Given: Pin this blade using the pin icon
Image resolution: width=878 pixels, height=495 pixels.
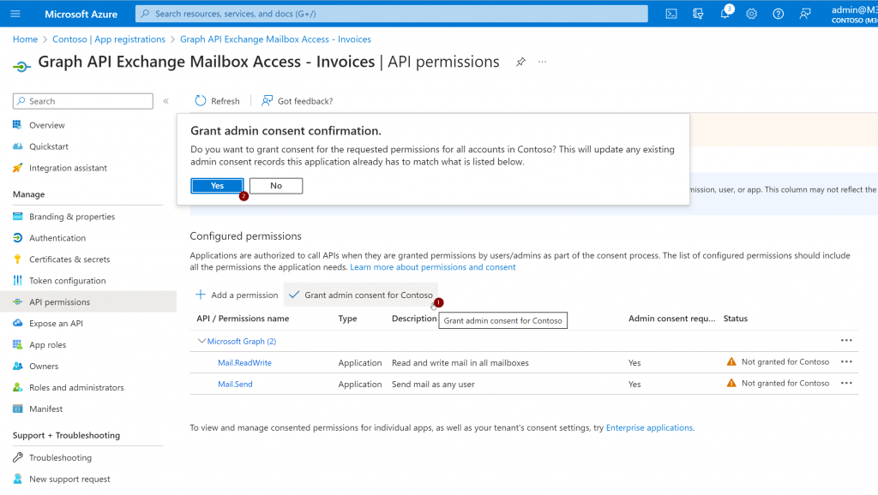Looking at the screenshot, I should (520, 63).
